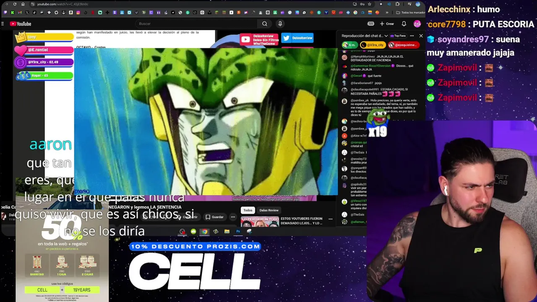Screen dimensions: 537x302
Task: Open the TikTok bookmark in bookmarks bar
Action: pos(34,13)
